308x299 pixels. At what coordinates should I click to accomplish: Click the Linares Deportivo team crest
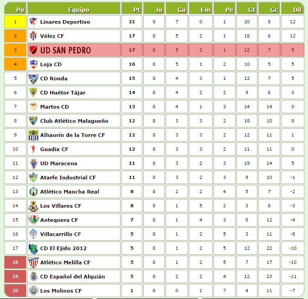tap(33, 21)
